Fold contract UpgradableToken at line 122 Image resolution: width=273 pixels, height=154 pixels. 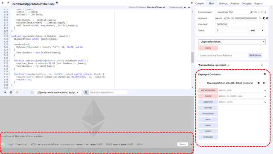(x=9, y=36)
